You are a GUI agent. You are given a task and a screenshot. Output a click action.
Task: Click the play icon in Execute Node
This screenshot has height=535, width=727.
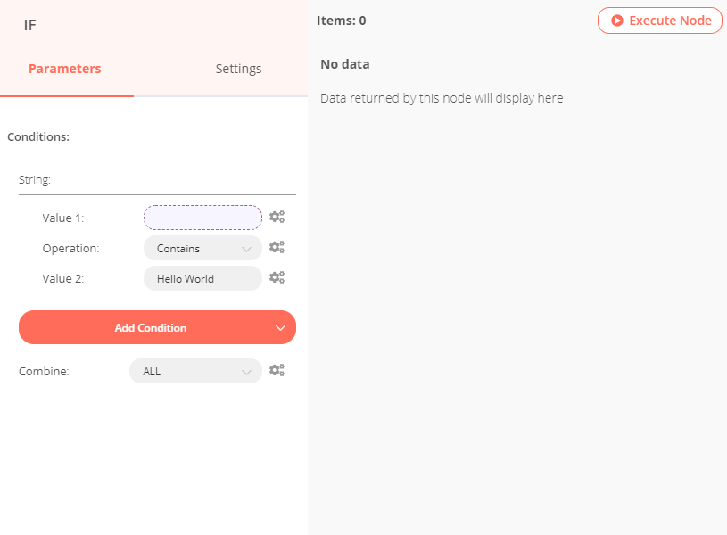(x=616, y=21)
